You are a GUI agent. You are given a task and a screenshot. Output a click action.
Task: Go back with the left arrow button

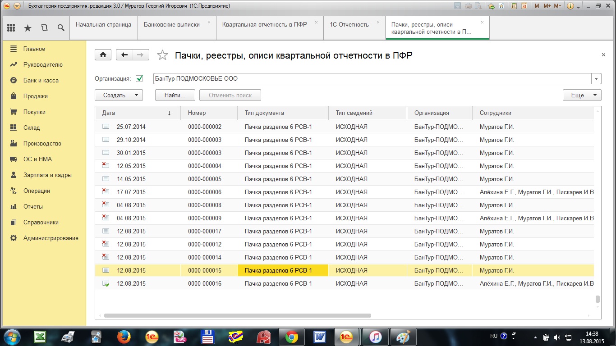[x=124, y=55]
